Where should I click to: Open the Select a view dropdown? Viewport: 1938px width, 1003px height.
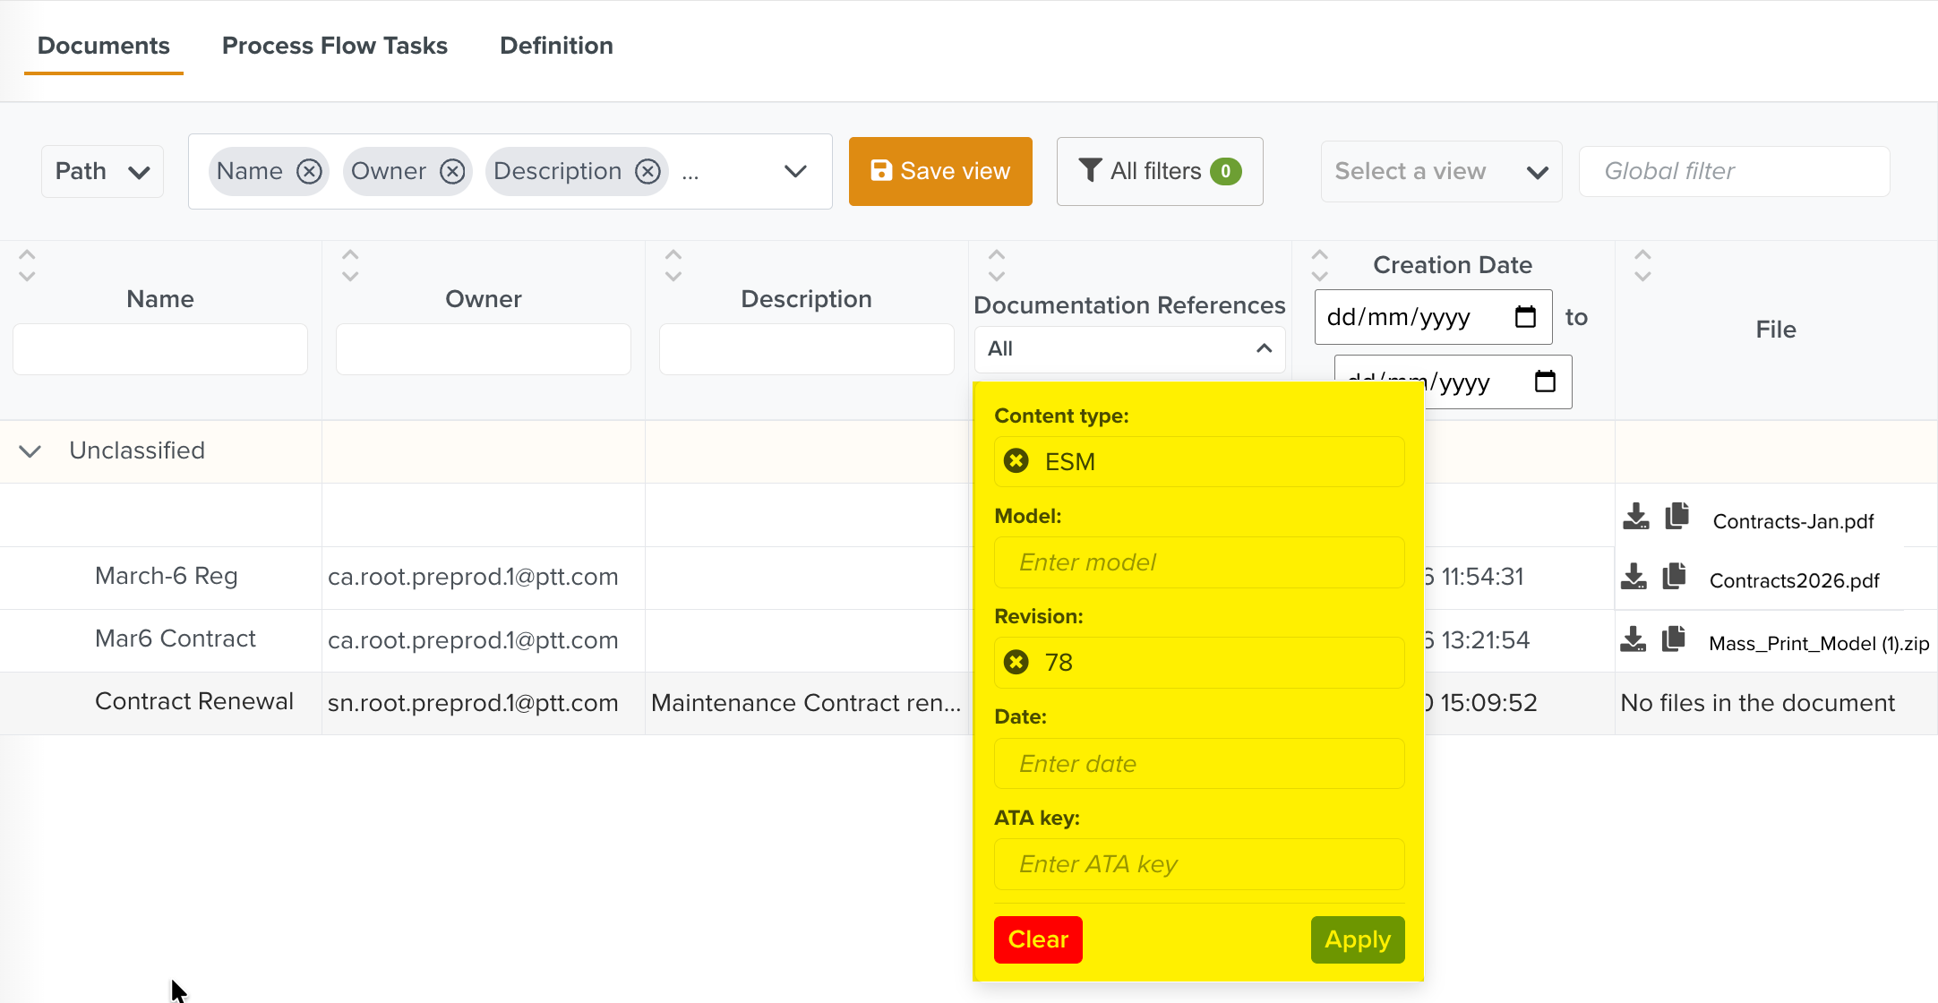1441,171
